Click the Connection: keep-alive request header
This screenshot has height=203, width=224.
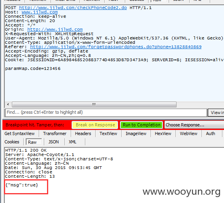[36, 17]
